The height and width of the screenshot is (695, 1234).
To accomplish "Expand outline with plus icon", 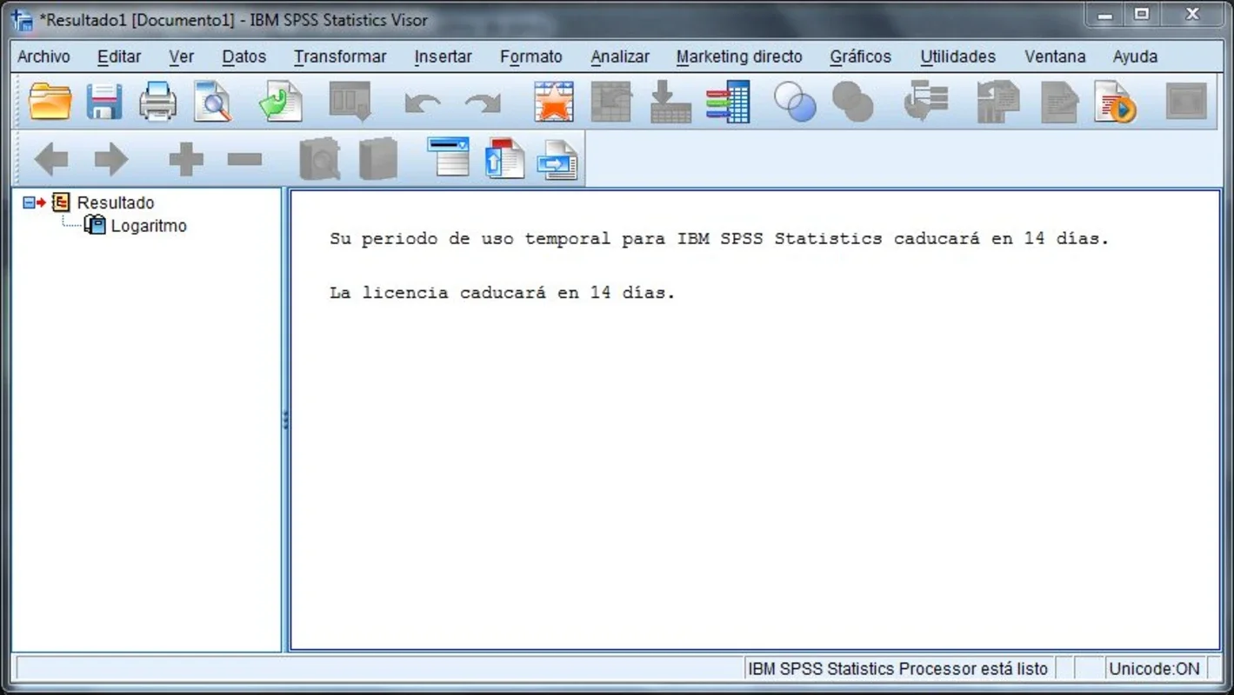I will click(185, 159).
